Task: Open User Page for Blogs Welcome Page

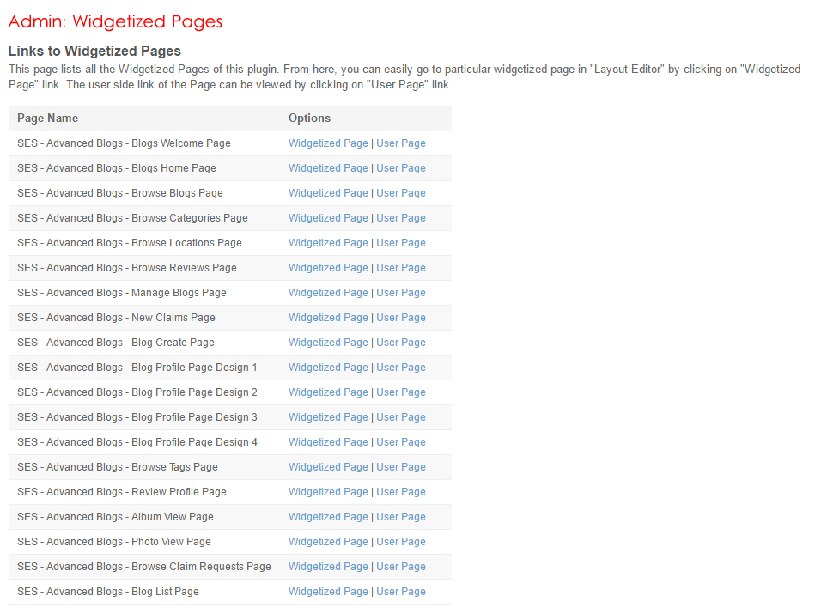Action: tap(400, 143)
